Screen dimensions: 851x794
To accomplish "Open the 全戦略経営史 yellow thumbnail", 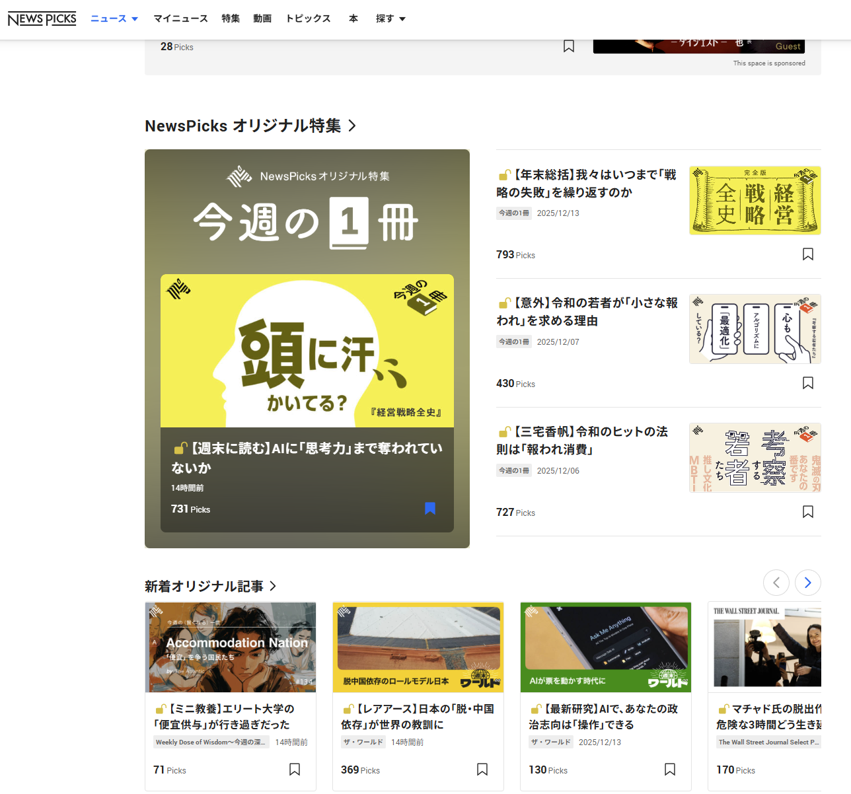I will [755, 200].
